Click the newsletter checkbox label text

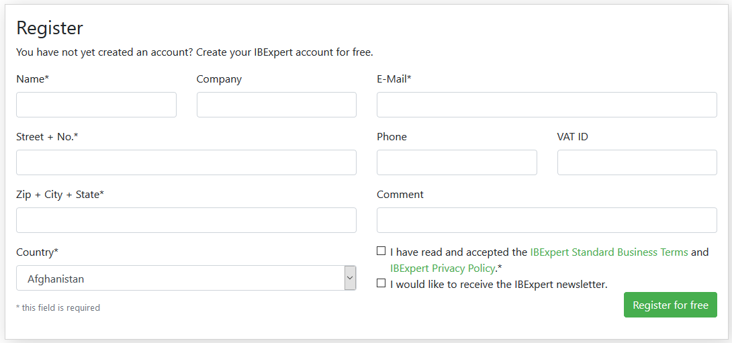pyautogui.click(x=499, y=284)
